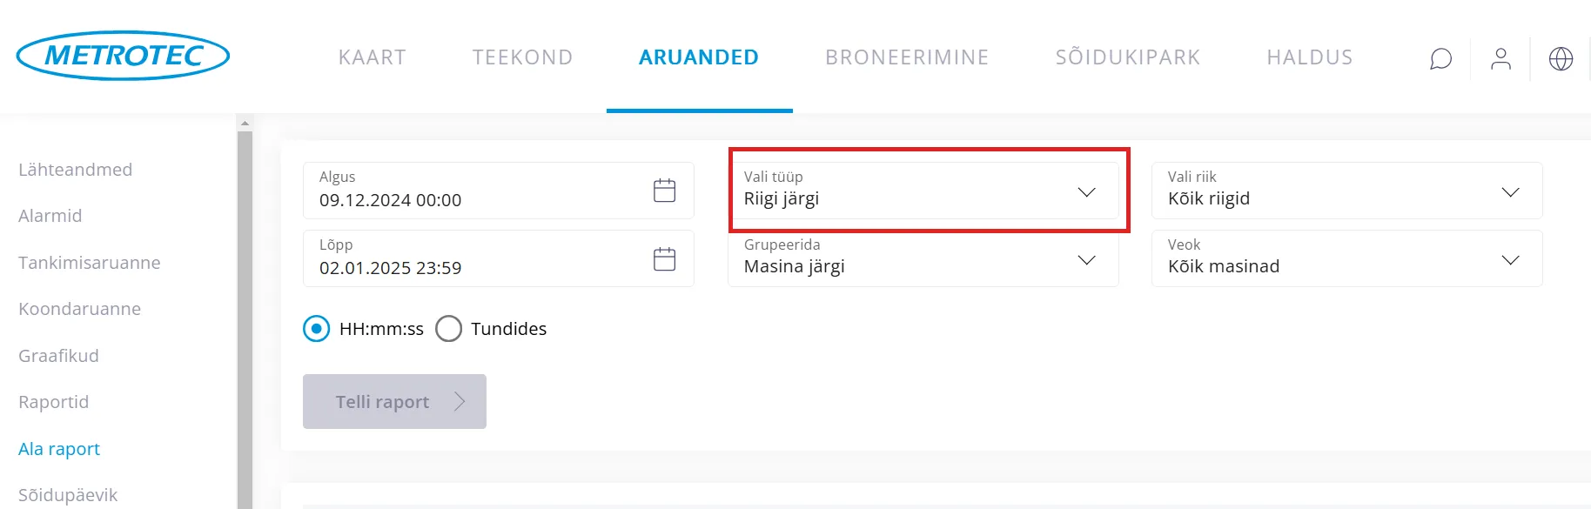Click the globe language icon
1591x509 pixels.
tap(1561, 58)
